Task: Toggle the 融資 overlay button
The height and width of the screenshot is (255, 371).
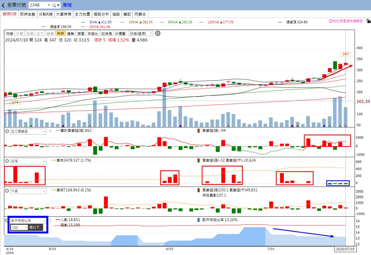Action: click(50, 33)
